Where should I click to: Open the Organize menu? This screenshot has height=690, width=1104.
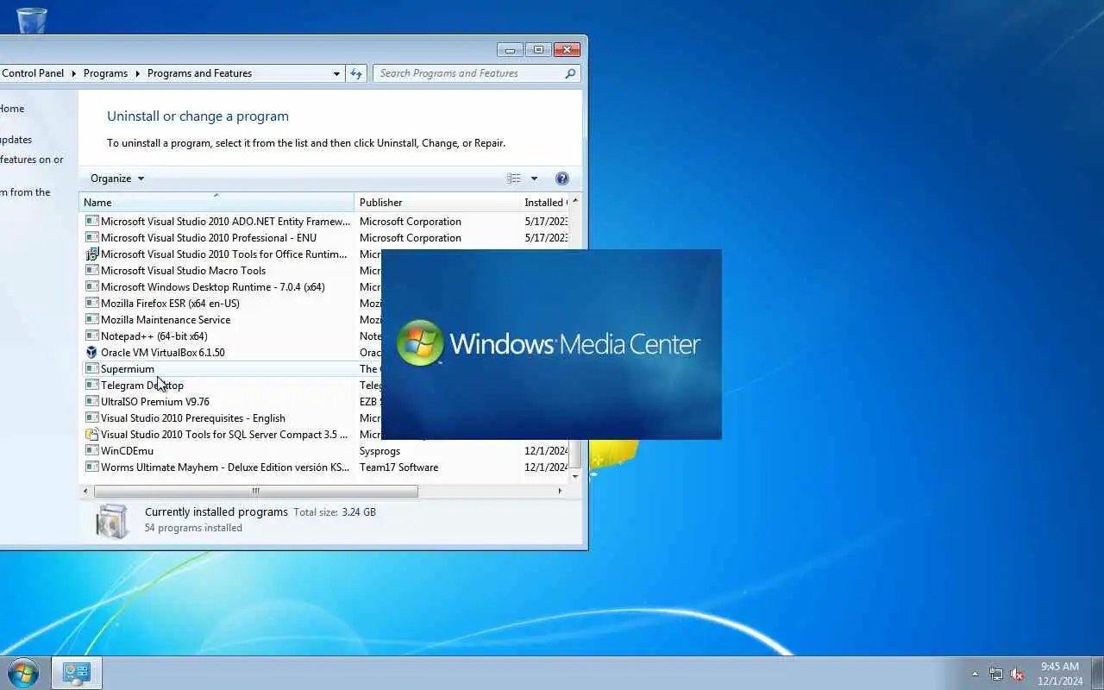click(117, 179)
